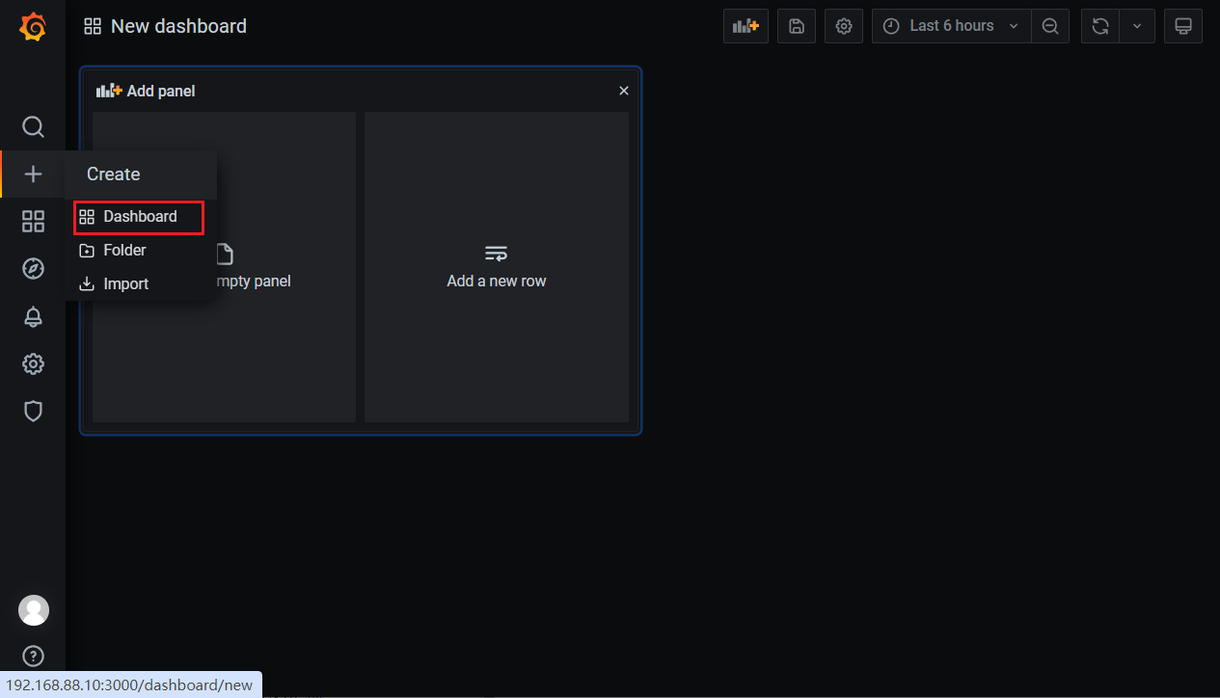Open the Help question mark icon

[x=33, y=658]
